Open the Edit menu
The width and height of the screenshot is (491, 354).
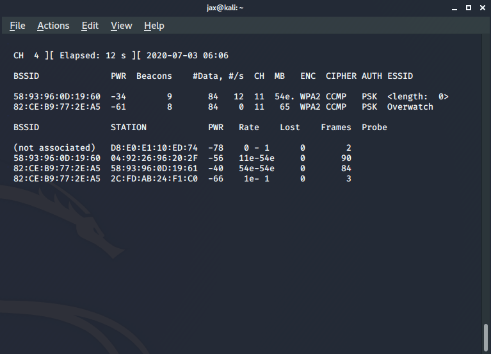click(x=90, y=26)
